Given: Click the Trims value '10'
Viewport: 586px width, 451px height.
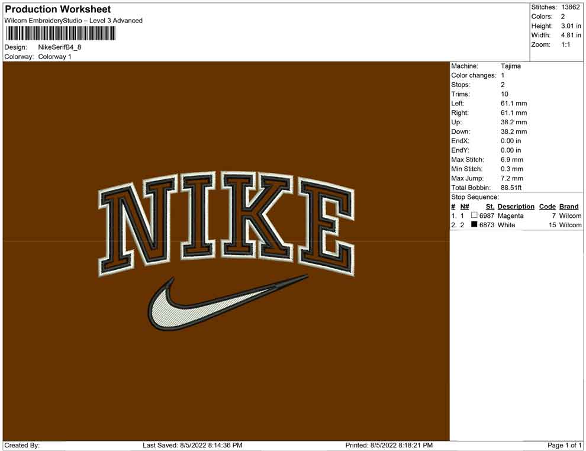Looking at the screenshot, I should 504,94.
